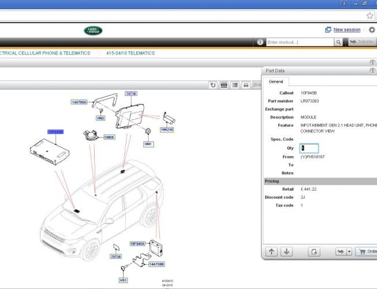
Task: Select callout HN1 in diagram
Action: 148,144
